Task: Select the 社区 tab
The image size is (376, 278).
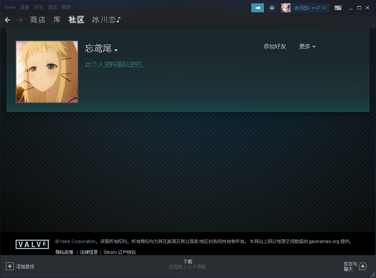Action: point(76,20)
